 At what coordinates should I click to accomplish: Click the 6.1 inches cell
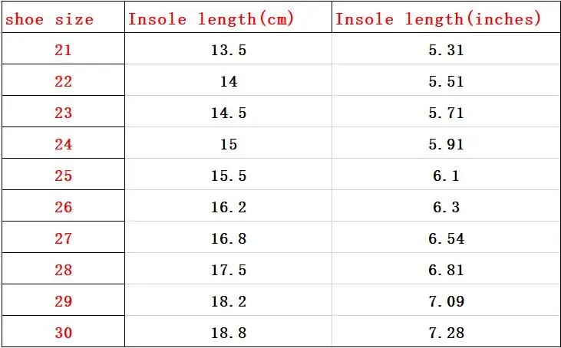point(446,174)
